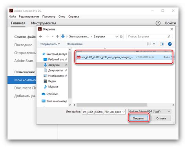Image resolution: width=186 pixels, height=147 pixels.
Task: Go up one folder level arrow
Action: tap(57, 37)
